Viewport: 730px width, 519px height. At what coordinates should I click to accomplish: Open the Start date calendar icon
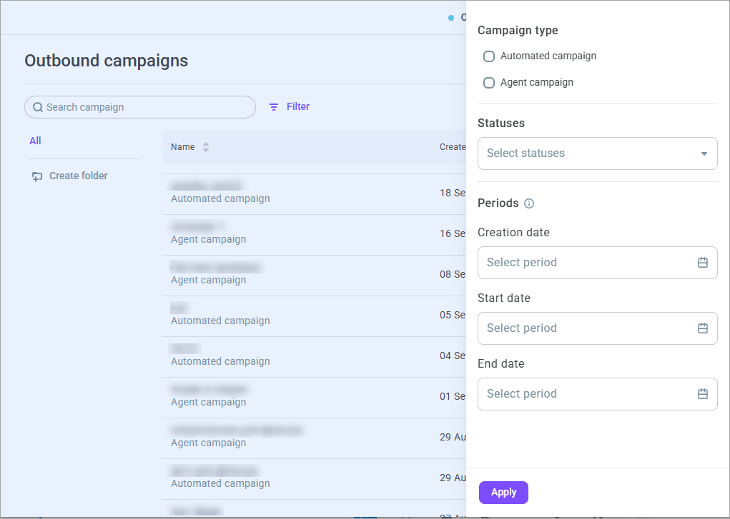(703, 328)
